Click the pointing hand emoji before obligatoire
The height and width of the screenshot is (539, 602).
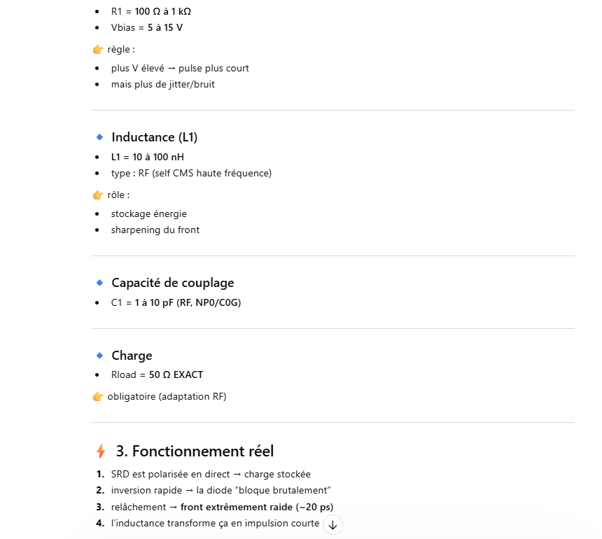point(98,397)
